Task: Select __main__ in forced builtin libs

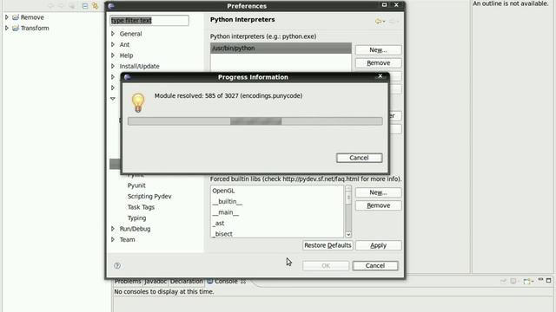Action: click(x=226, y=212)
